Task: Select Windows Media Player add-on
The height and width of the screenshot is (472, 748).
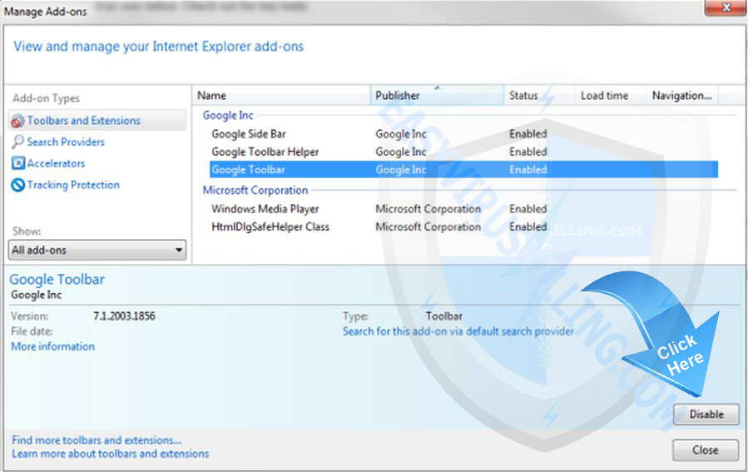Action: click(265, 209)
